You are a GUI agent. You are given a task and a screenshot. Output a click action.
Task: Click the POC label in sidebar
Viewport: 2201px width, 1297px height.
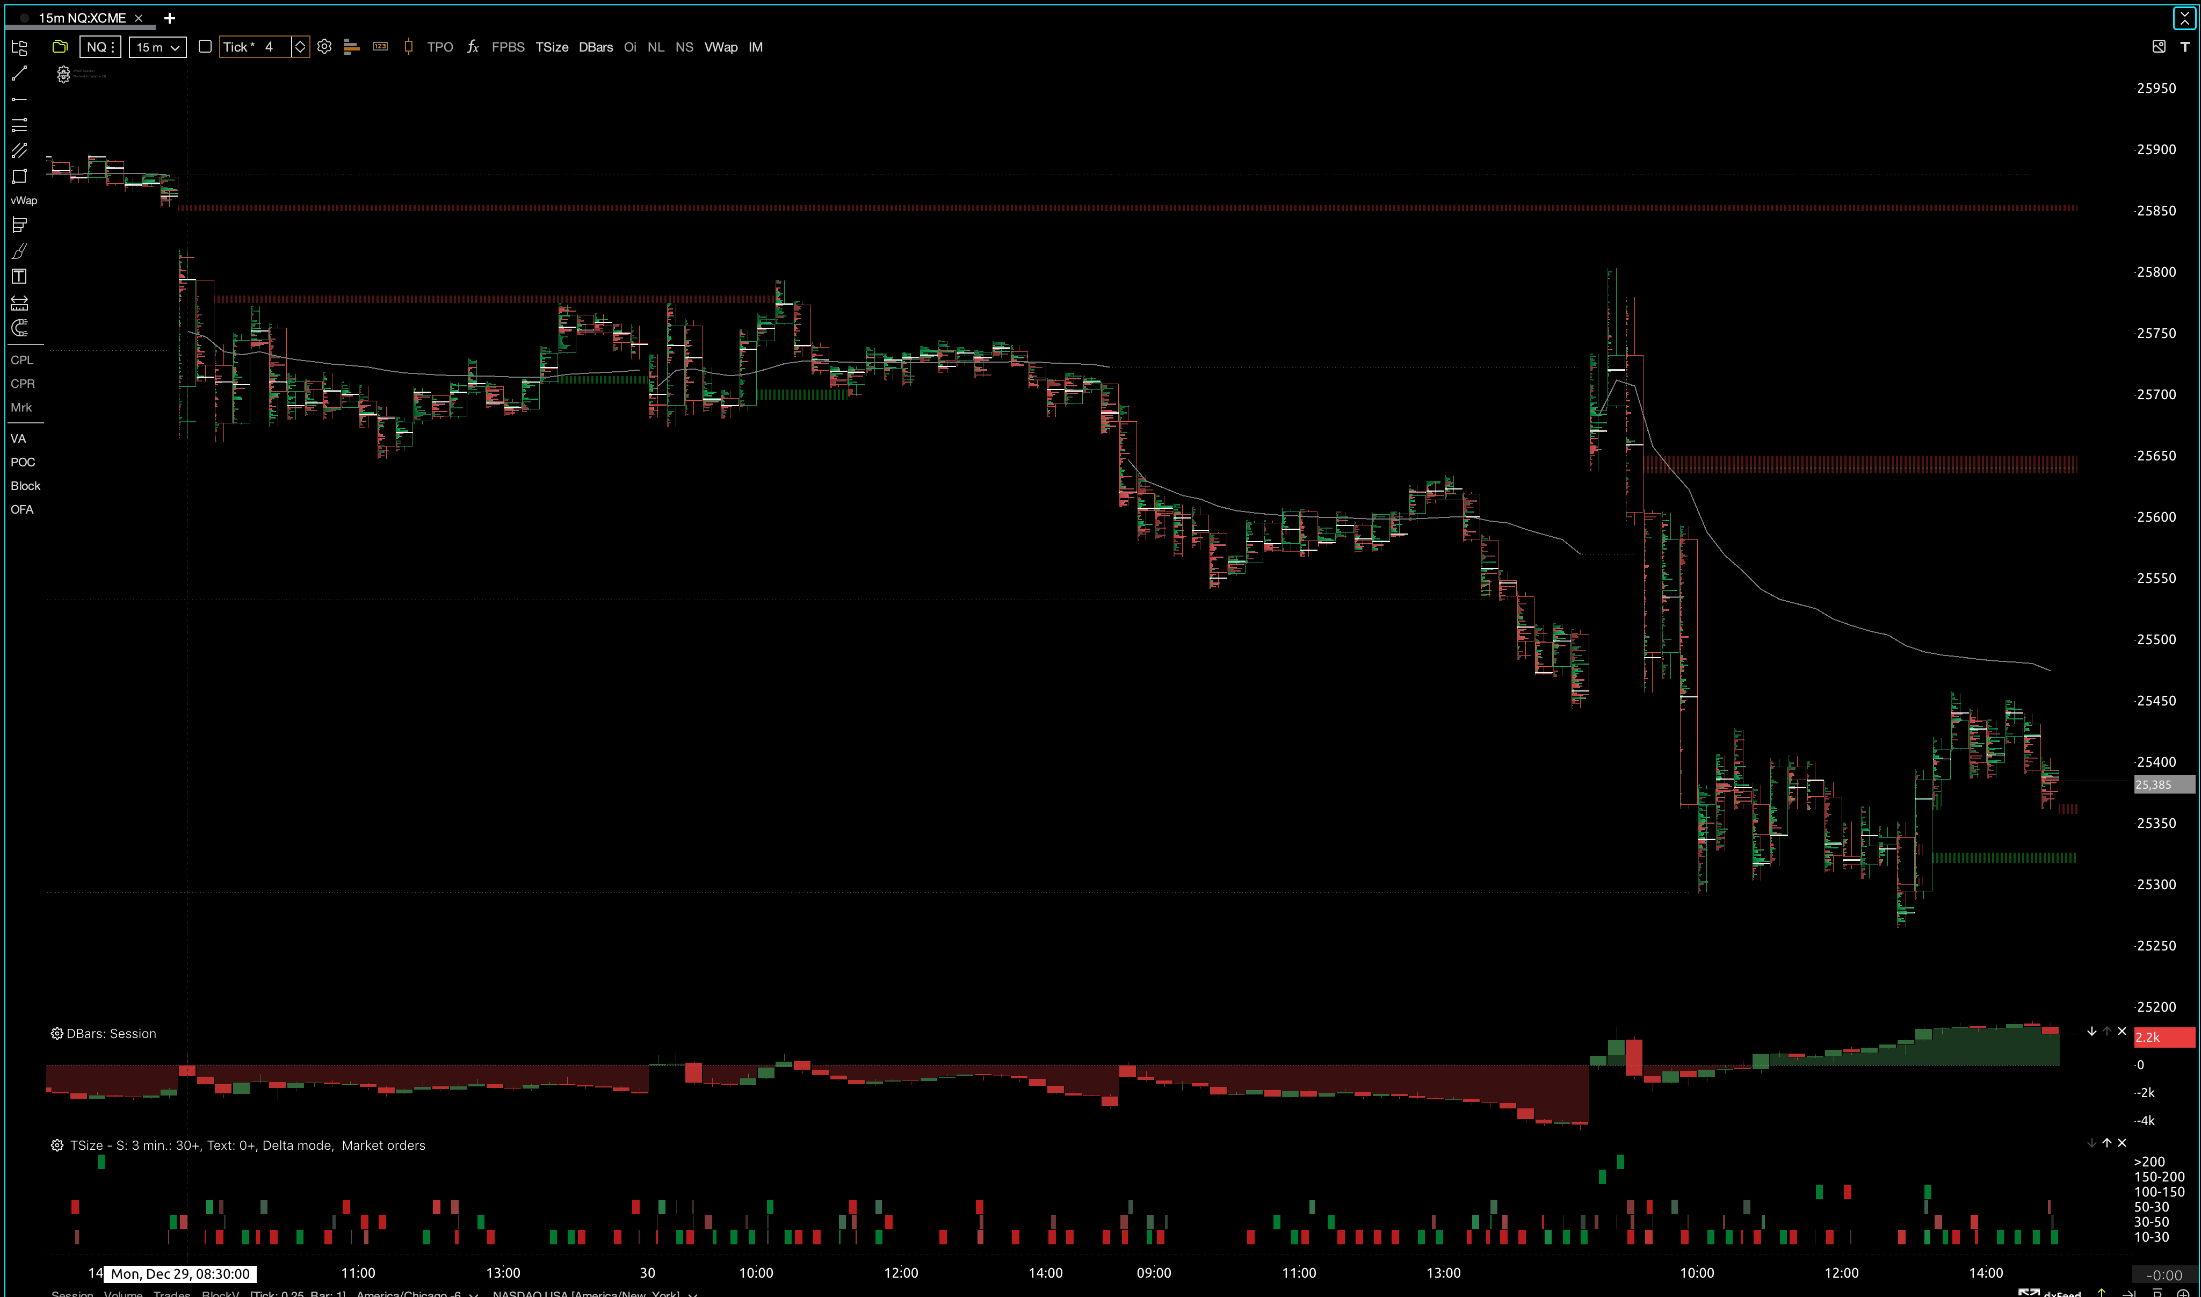(23, 463)
